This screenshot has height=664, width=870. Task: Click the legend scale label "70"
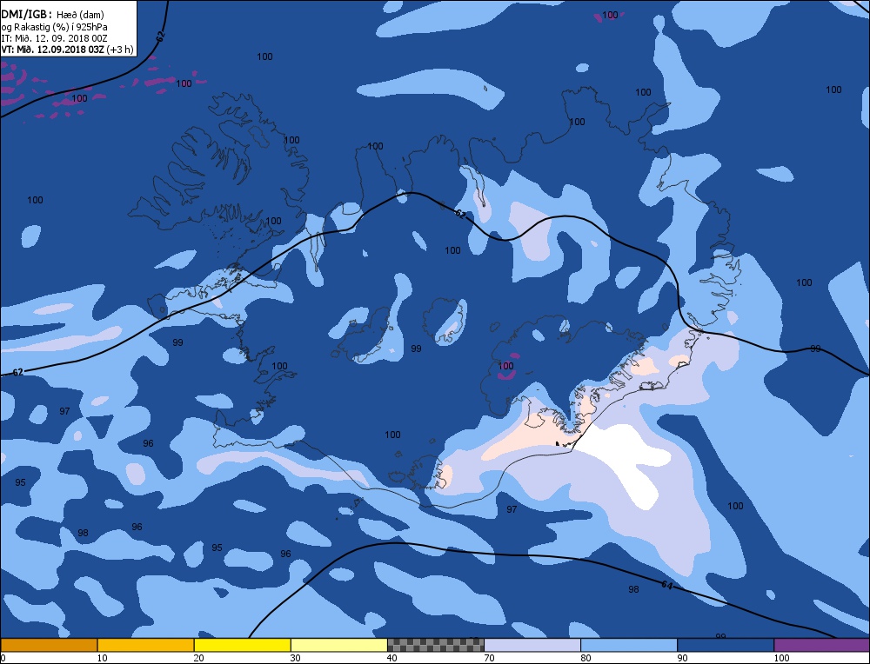click(489, 658)
